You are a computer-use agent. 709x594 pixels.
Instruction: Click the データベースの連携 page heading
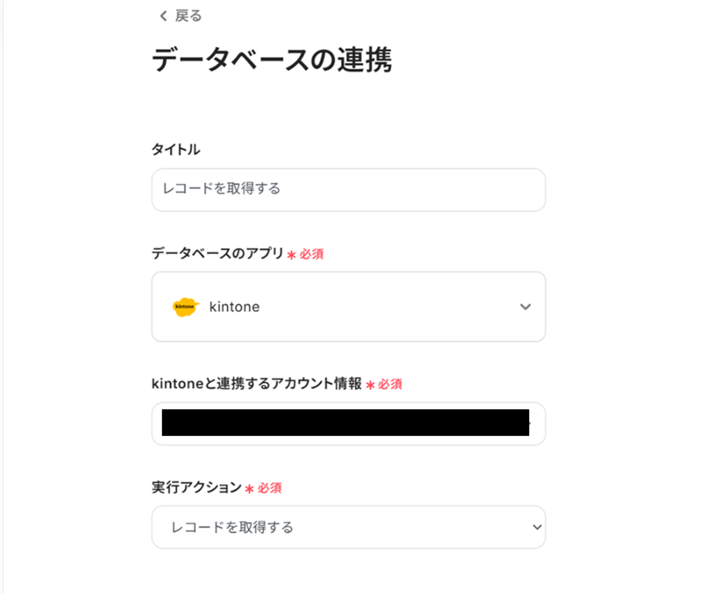(272, 60)
